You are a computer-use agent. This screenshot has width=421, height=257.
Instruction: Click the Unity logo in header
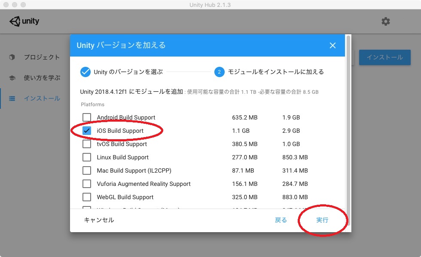point(24,21)
